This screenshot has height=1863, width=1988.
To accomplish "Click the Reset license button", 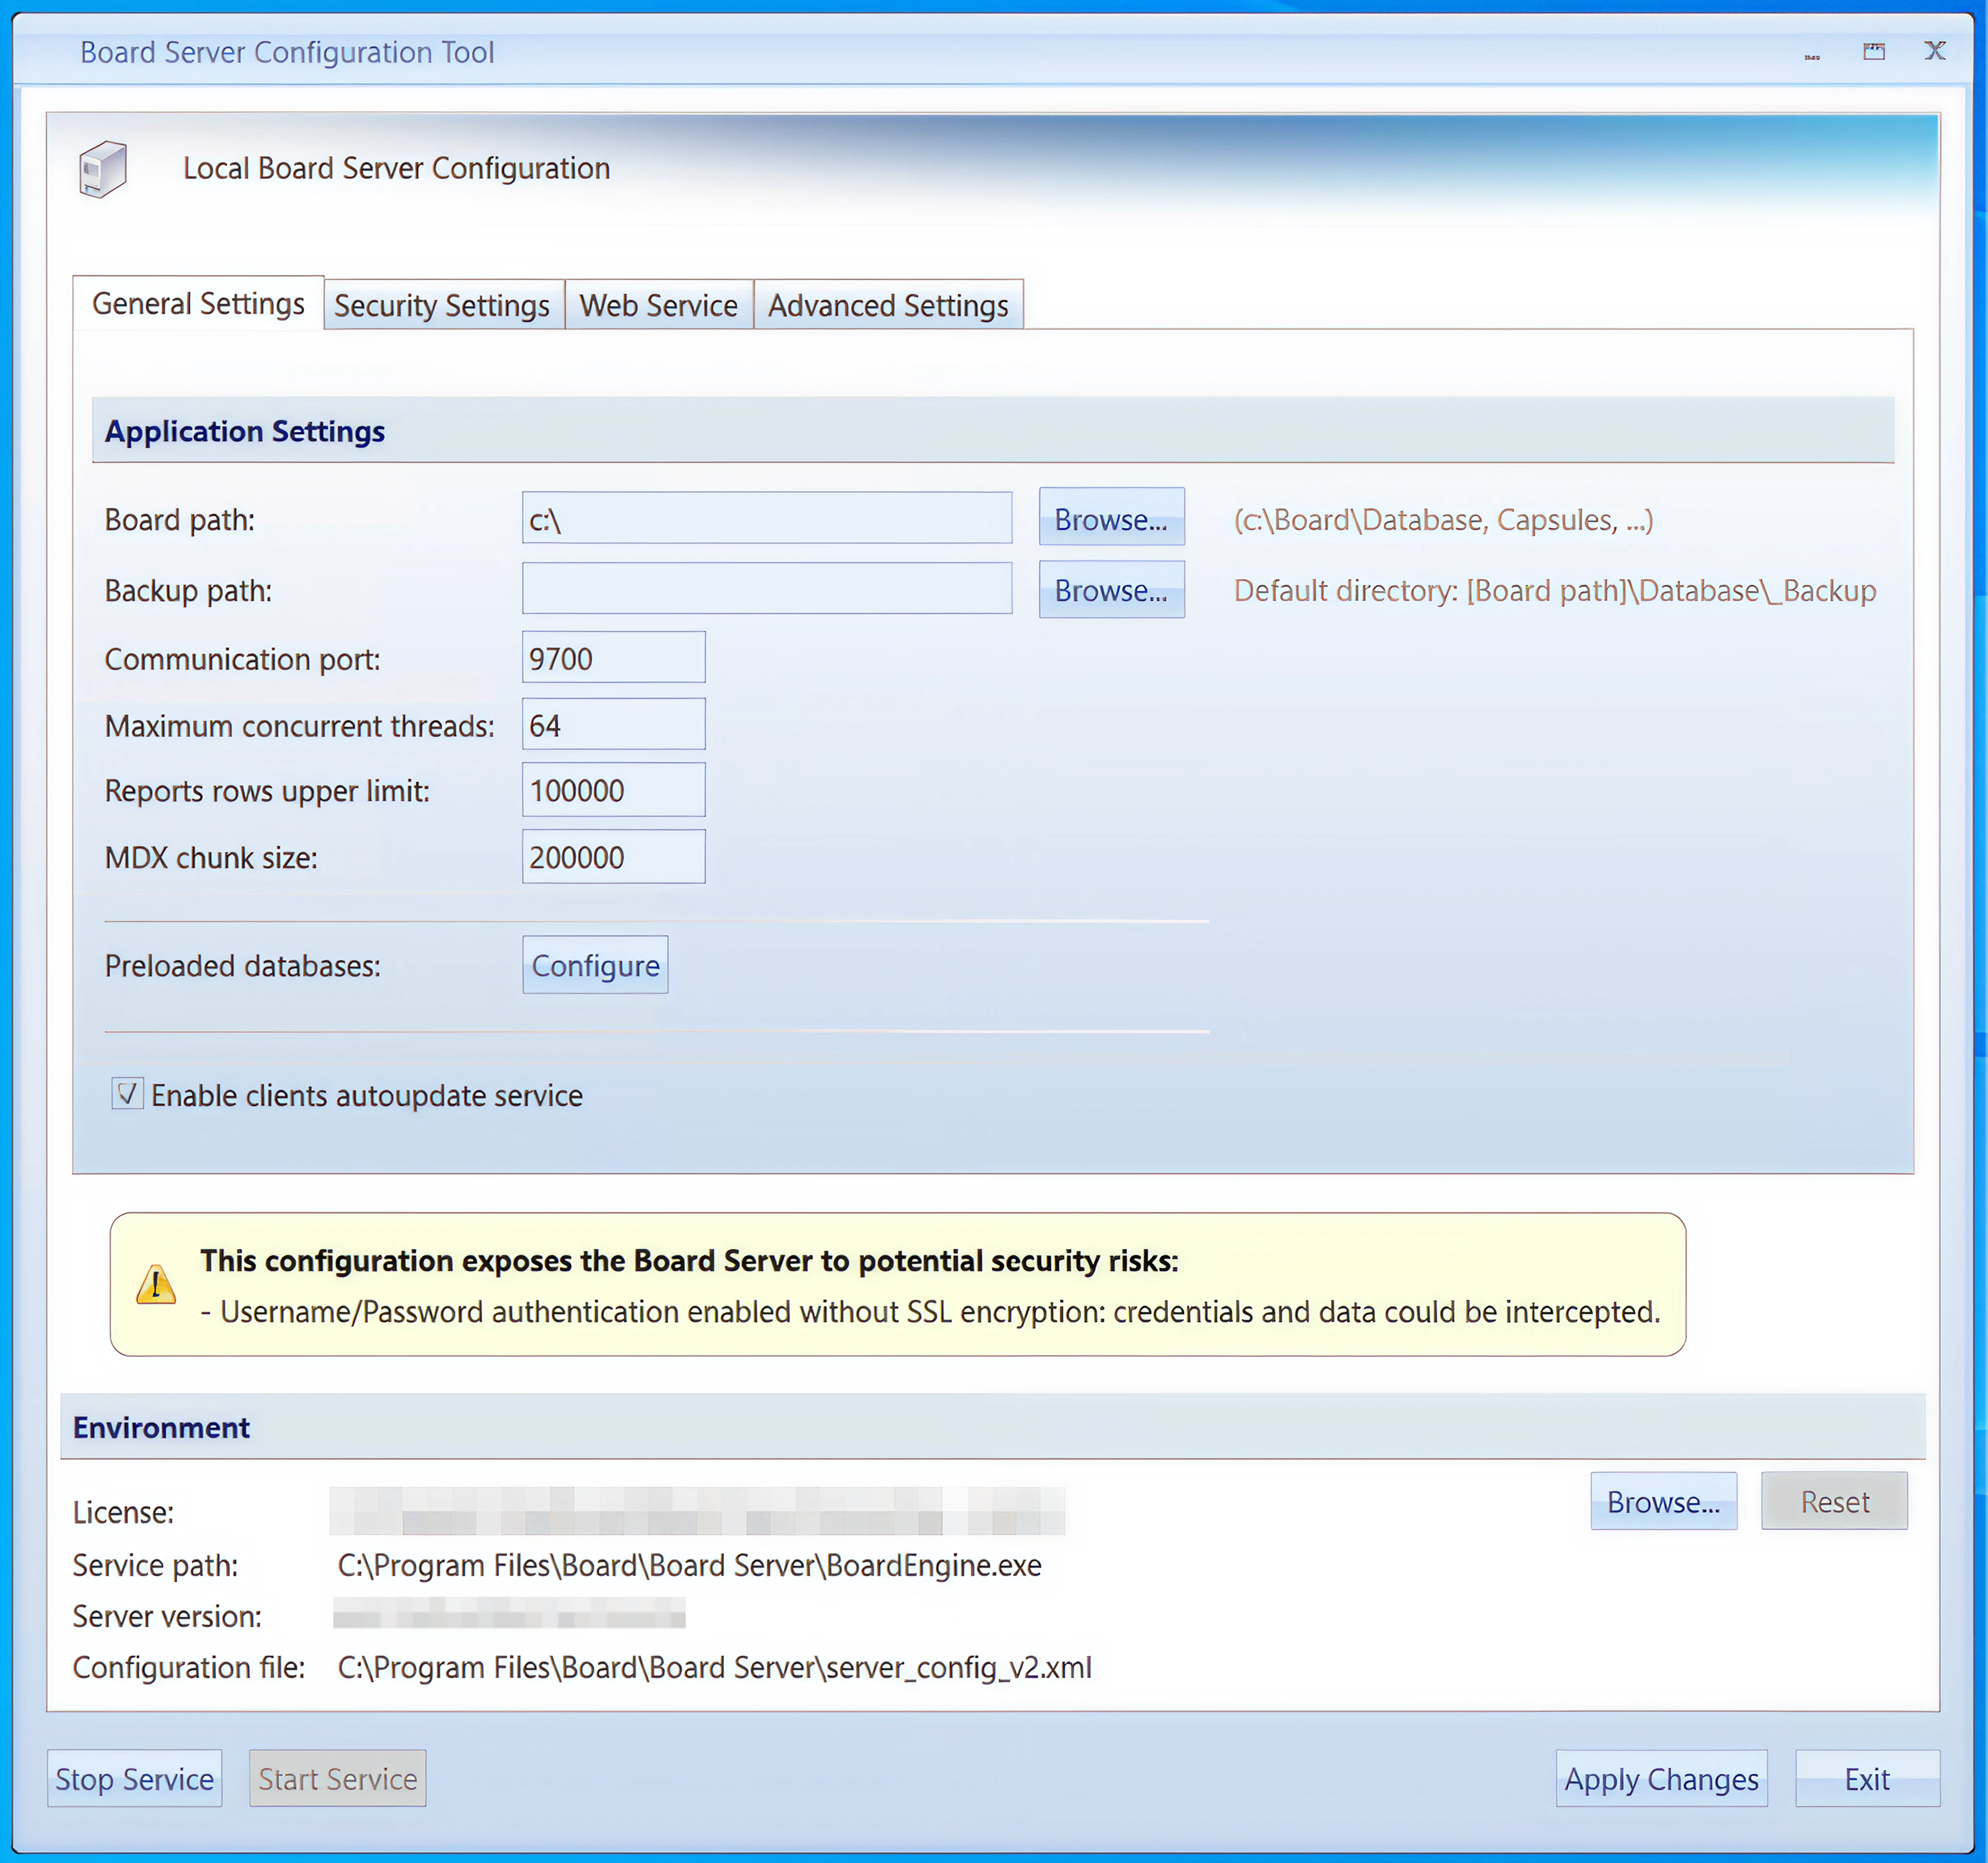I will (x=1834, y=1501).
